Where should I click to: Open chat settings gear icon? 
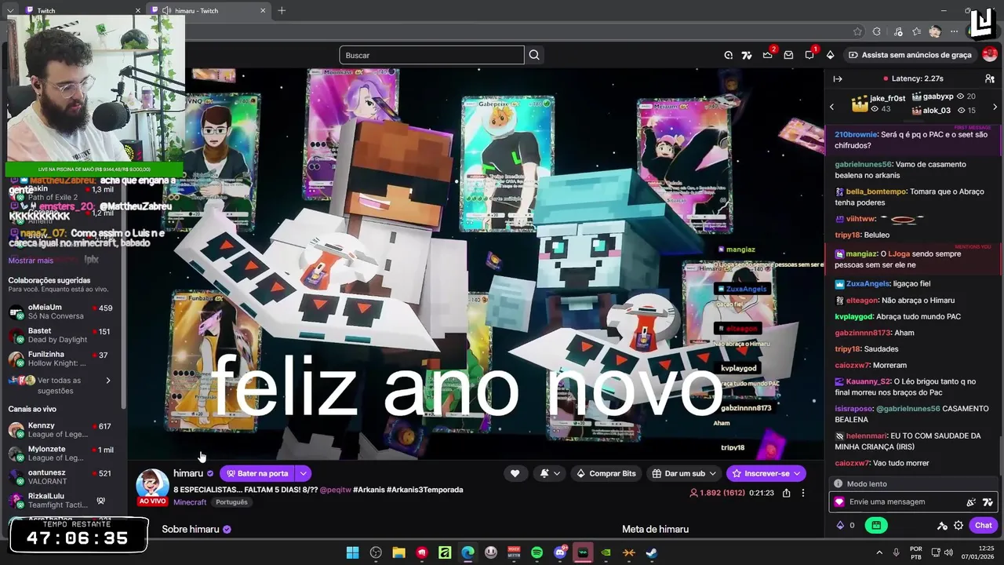coord(959,525)
